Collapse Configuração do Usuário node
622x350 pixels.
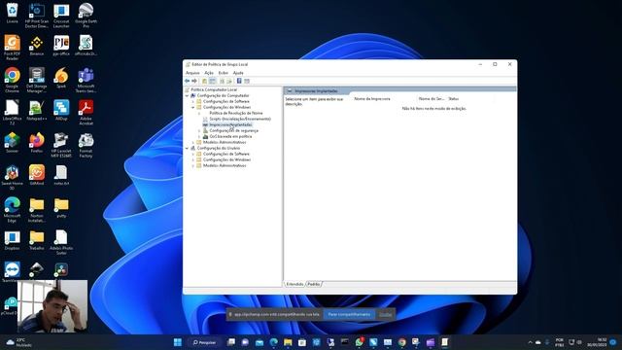pos(187,148)
